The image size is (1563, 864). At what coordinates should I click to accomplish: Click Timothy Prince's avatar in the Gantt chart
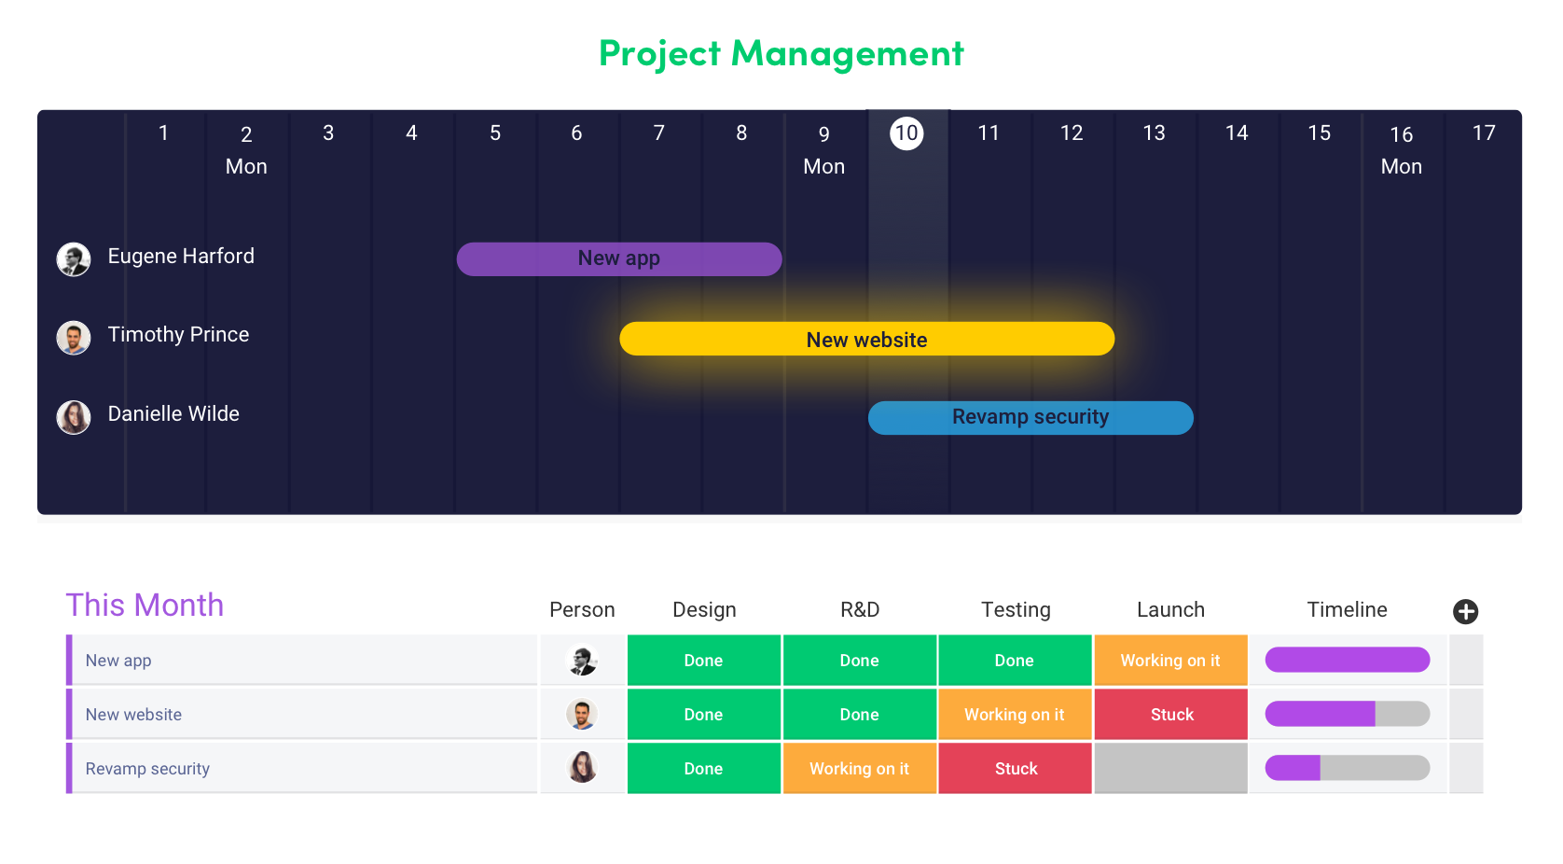pyautogui.click(x=74, y=338)
